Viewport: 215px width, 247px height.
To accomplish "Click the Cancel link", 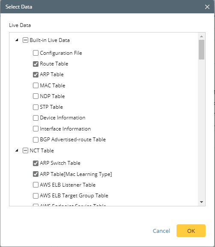I will pos(162,231).
